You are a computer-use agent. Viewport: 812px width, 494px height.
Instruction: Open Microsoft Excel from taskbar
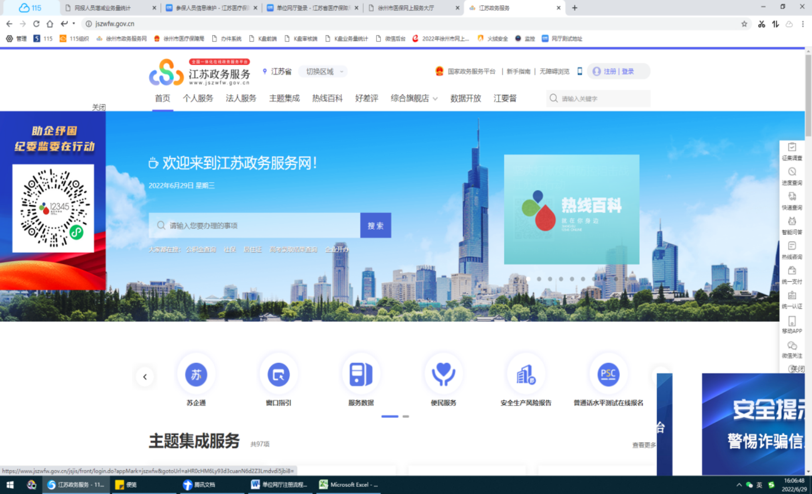point(348,484)
